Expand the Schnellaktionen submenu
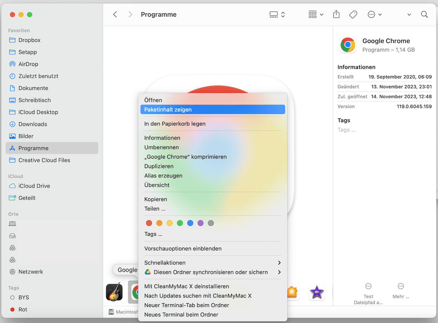The width and height of the screenshot is (438, 323). 213,263
